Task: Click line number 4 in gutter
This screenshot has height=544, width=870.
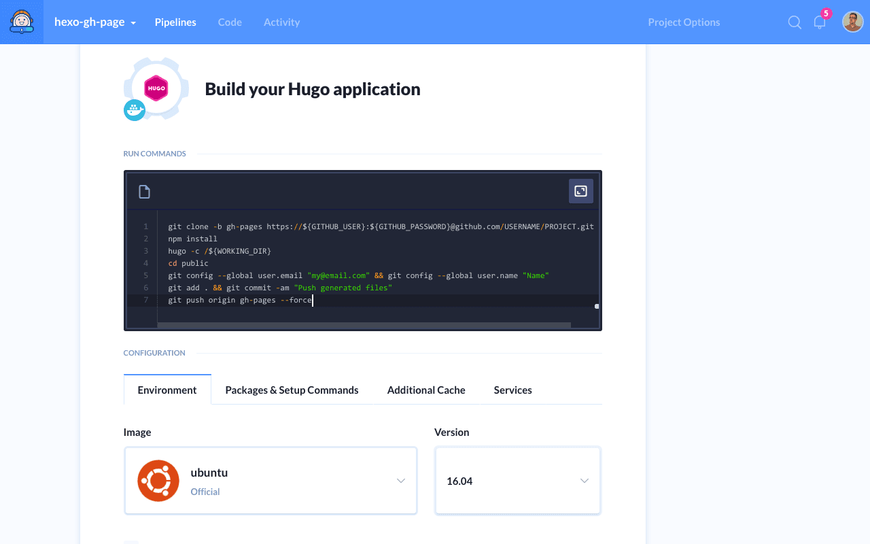Action: (145, 263)
